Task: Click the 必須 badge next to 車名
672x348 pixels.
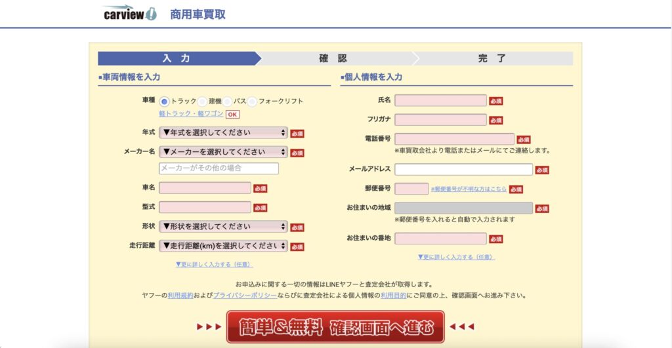Action: pyautogui.click(x=260, y=188)
